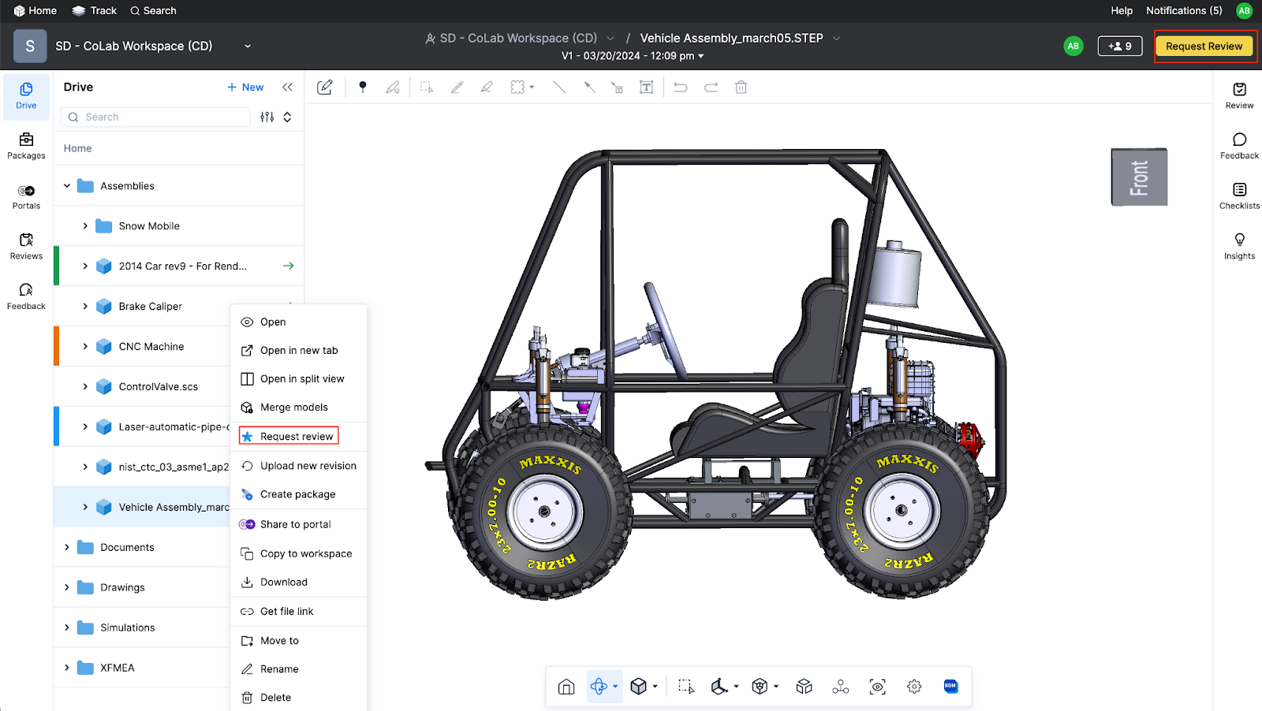Click the Drive search field
The height and width of the screenshot is (711, 1262).
click(155, 117)
